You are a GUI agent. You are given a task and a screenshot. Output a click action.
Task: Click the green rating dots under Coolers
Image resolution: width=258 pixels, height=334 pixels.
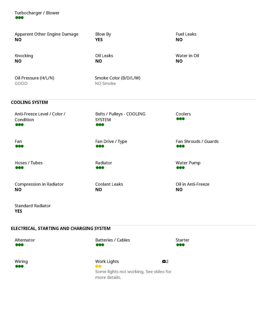[x=180, y=119]
